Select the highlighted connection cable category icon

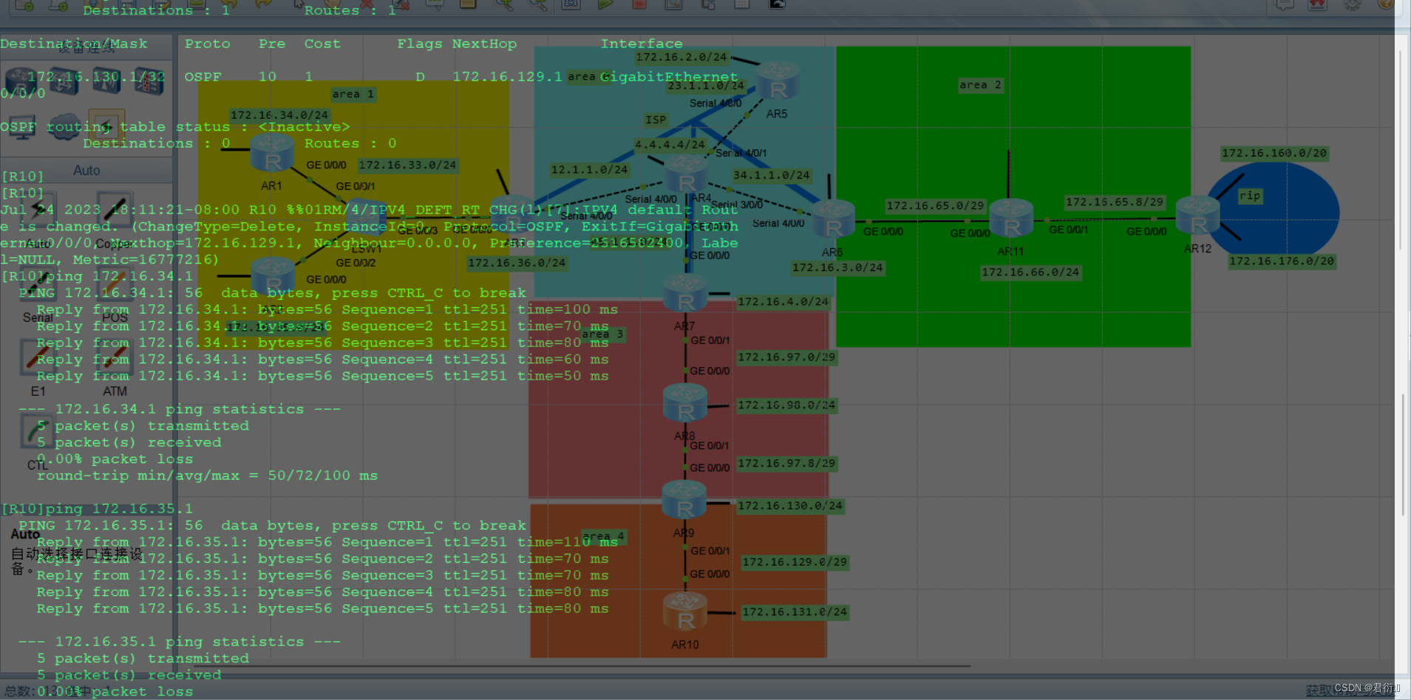click(x=106, y=126)
